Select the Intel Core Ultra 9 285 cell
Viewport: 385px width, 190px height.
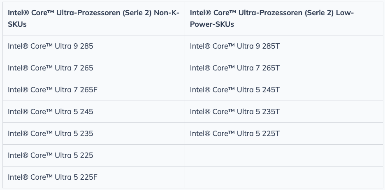[93, 46]
